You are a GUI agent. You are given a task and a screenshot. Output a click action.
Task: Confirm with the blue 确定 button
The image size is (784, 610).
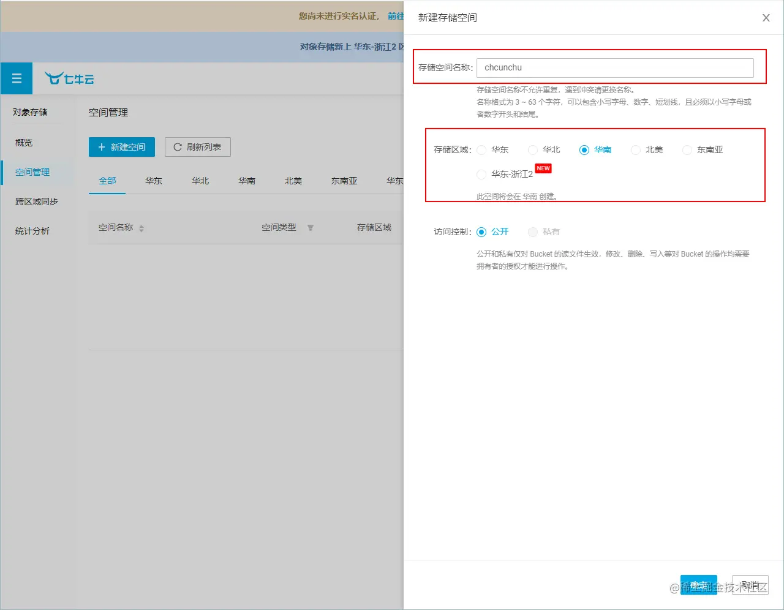pos(699,586)
